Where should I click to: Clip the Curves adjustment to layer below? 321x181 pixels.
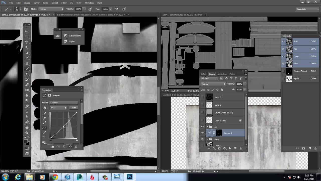click(52, 147)
